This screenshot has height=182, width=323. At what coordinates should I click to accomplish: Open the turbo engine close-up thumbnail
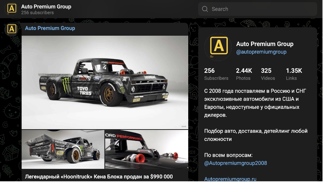click(x=147, y=149)
